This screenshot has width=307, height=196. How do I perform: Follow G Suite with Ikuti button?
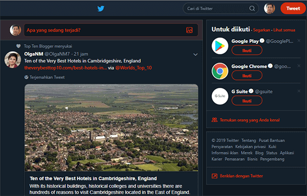247,101
